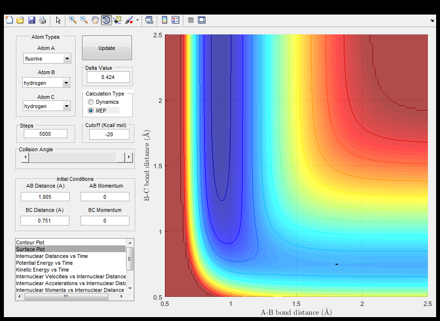440x321 pixels.
Task: Activate the Pan hand tool
Action: tap(95, 20)
